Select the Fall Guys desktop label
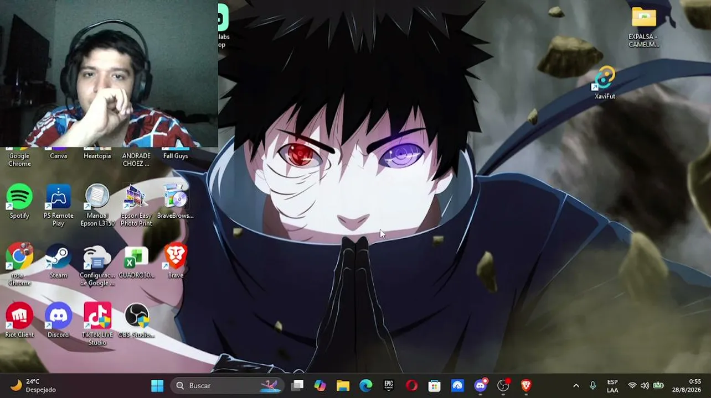Image resolution: width=711 pixels, height=398 pixels. [x=176, y=156]
